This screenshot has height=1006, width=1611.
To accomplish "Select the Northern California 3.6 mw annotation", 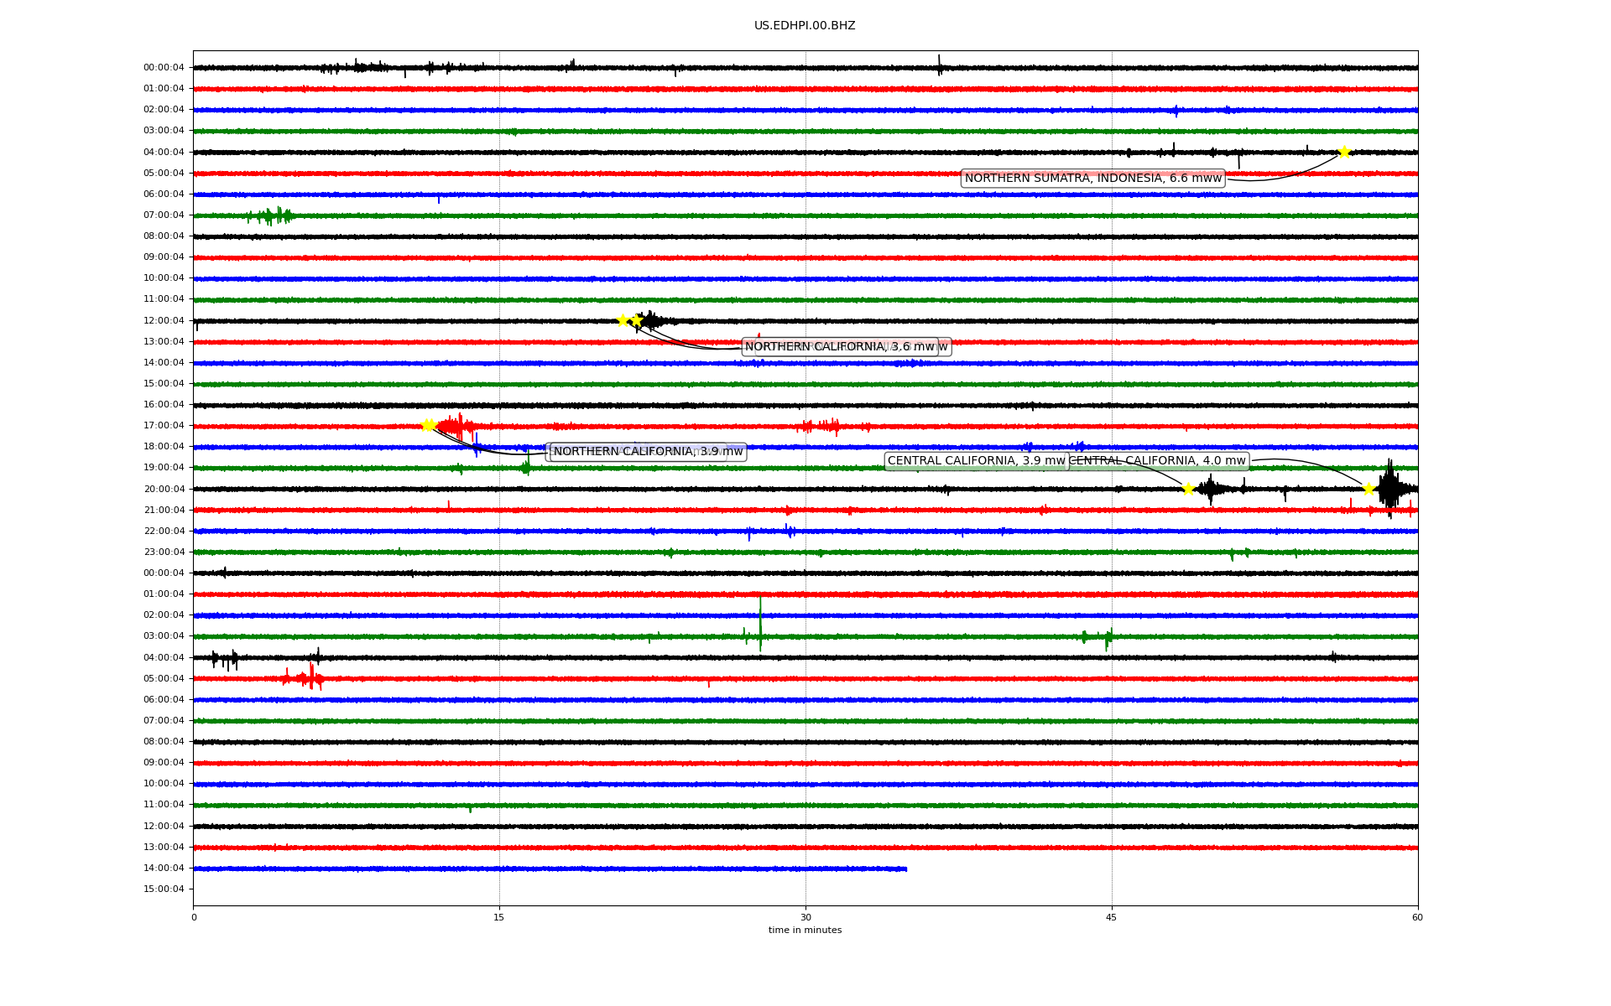I will click(x=839, y=347).
